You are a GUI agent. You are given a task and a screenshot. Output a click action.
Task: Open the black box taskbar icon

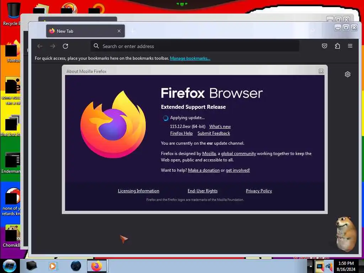tap(31, 266)
